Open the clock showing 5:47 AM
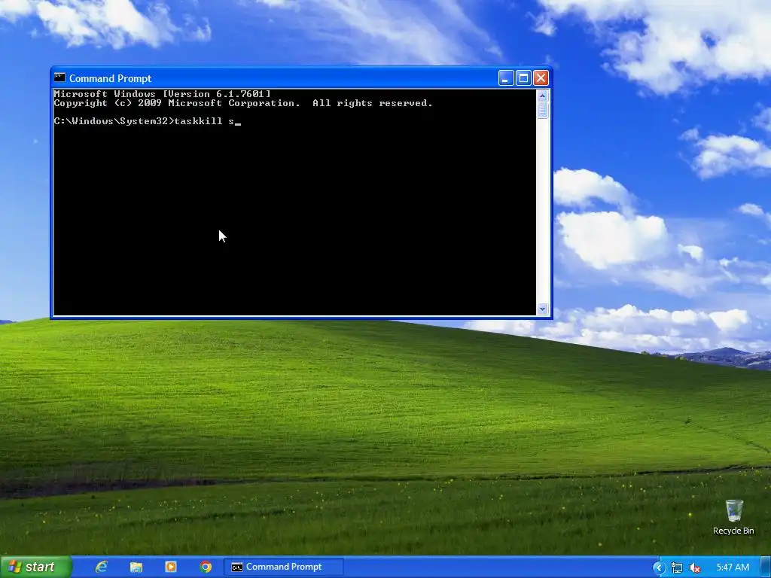The width and height of the screenshot is (771, 578). [733, 567]
